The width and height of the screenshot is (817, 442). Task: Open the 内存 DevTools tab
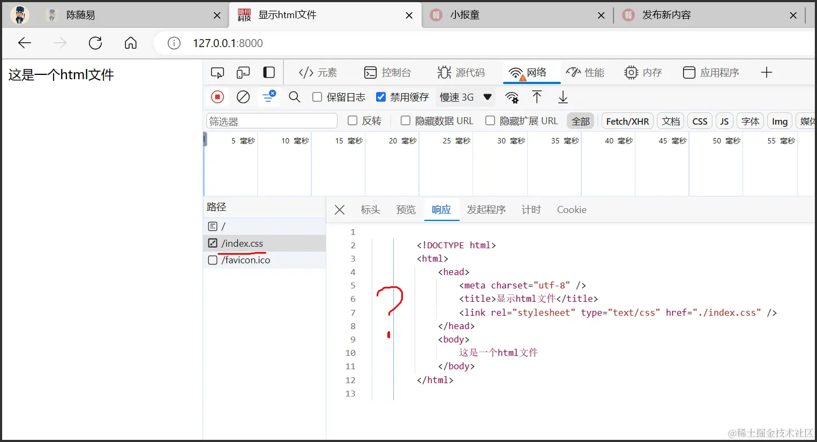643,72
